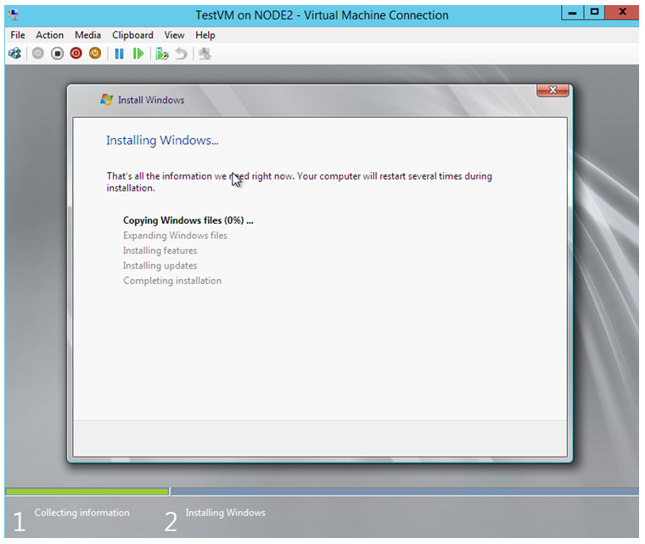The width and height of the screenshot is (645, 544).
Task: Open the Help menu
Action: coord(205,36)
